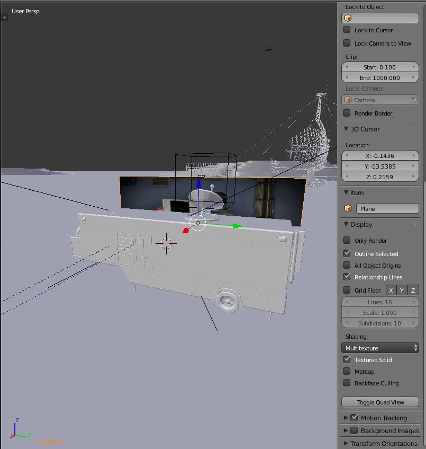This screenshot has height=449, width=426.
Task: Toggle the Render Border checkbox
Action: pyautogui.click(x=347, y=113)
